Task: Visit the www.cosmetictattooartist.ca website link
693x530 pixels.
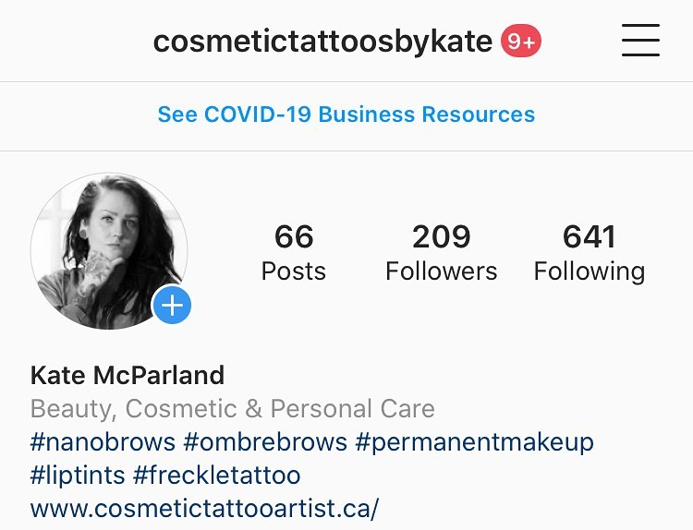Action: click(x=205, y=509)
